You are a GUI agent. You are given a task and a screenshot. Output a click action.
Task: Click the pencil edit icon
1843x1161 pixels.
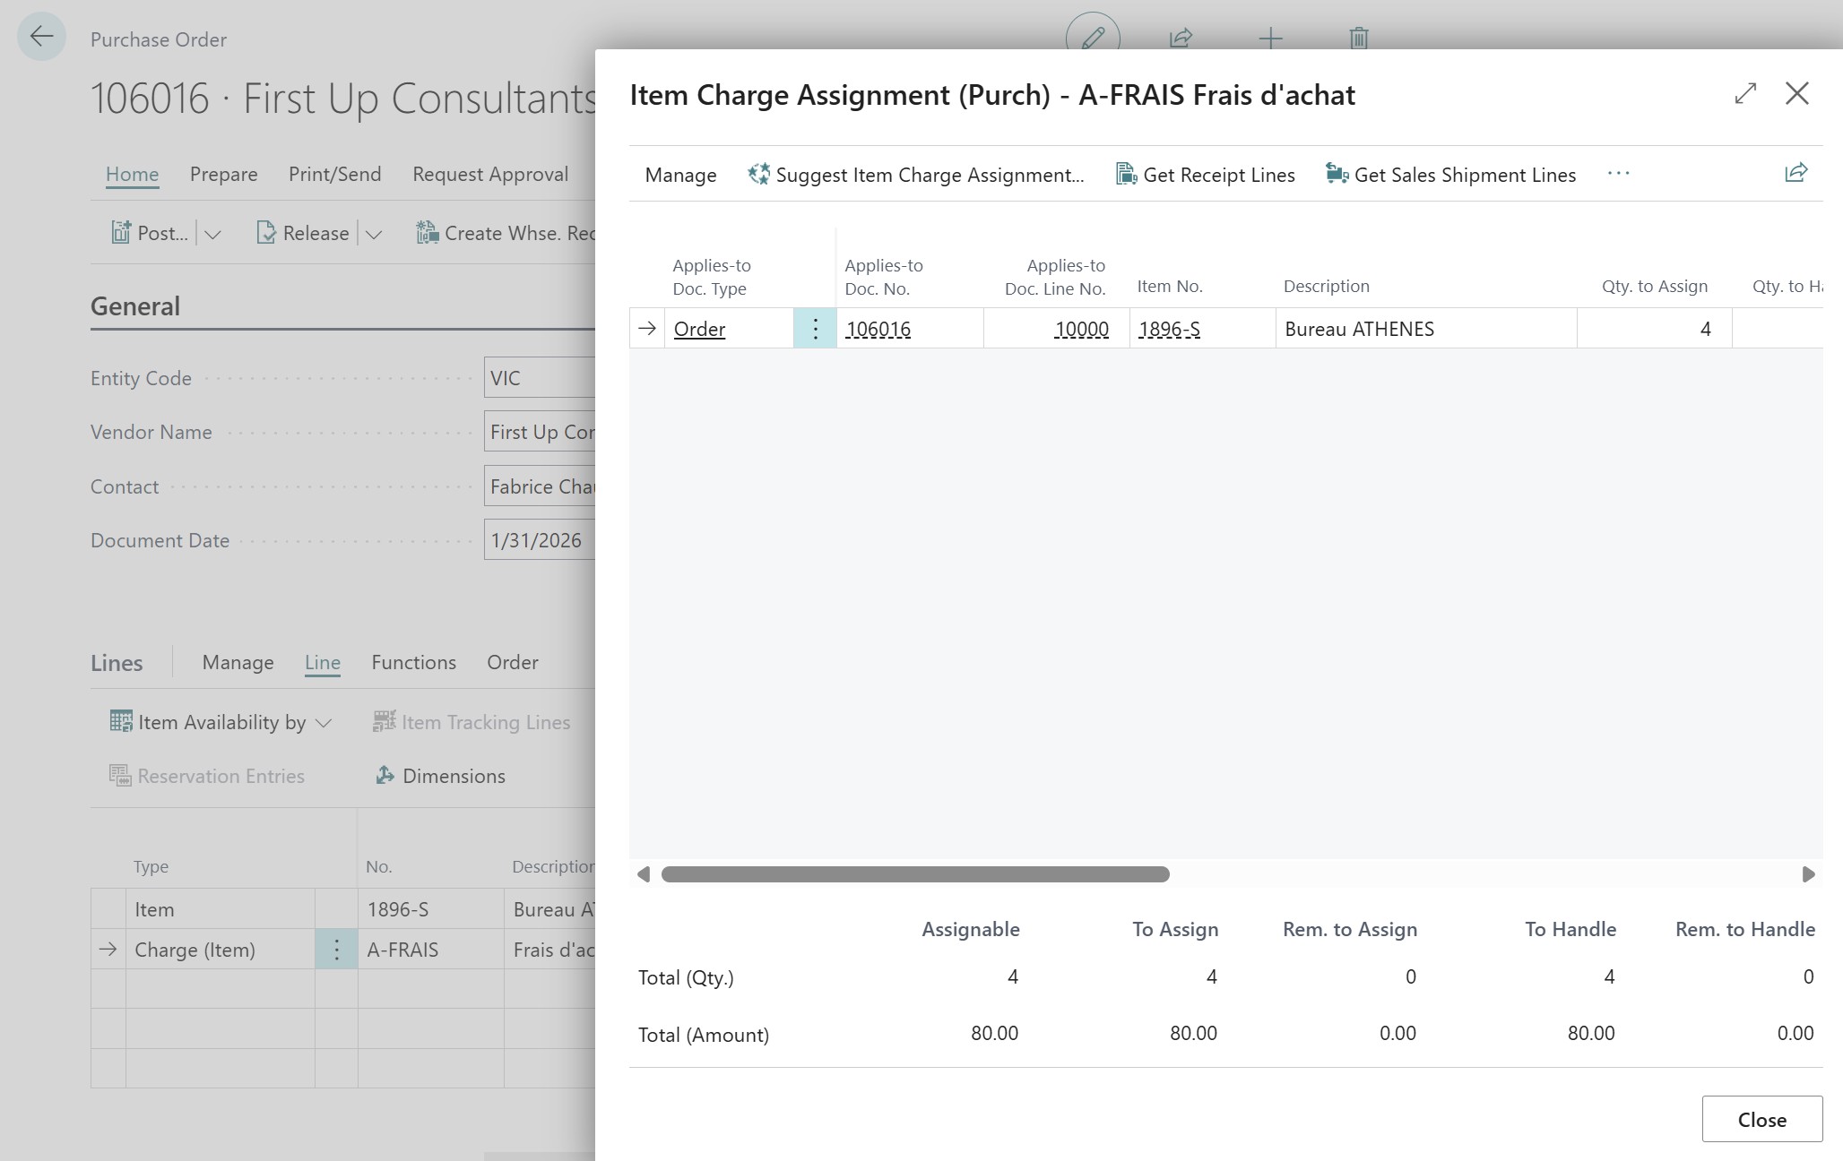[x=1093, y=38]
